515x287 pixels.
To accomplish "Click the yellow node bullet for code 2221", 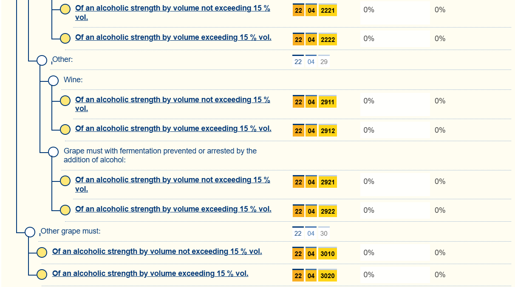I will click(65, 9).
